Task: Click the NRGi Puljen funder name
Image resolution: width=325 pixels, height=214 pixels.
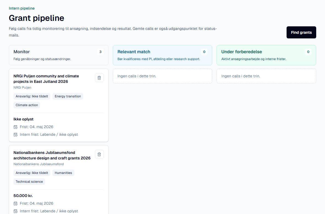Action: point(23,88)
